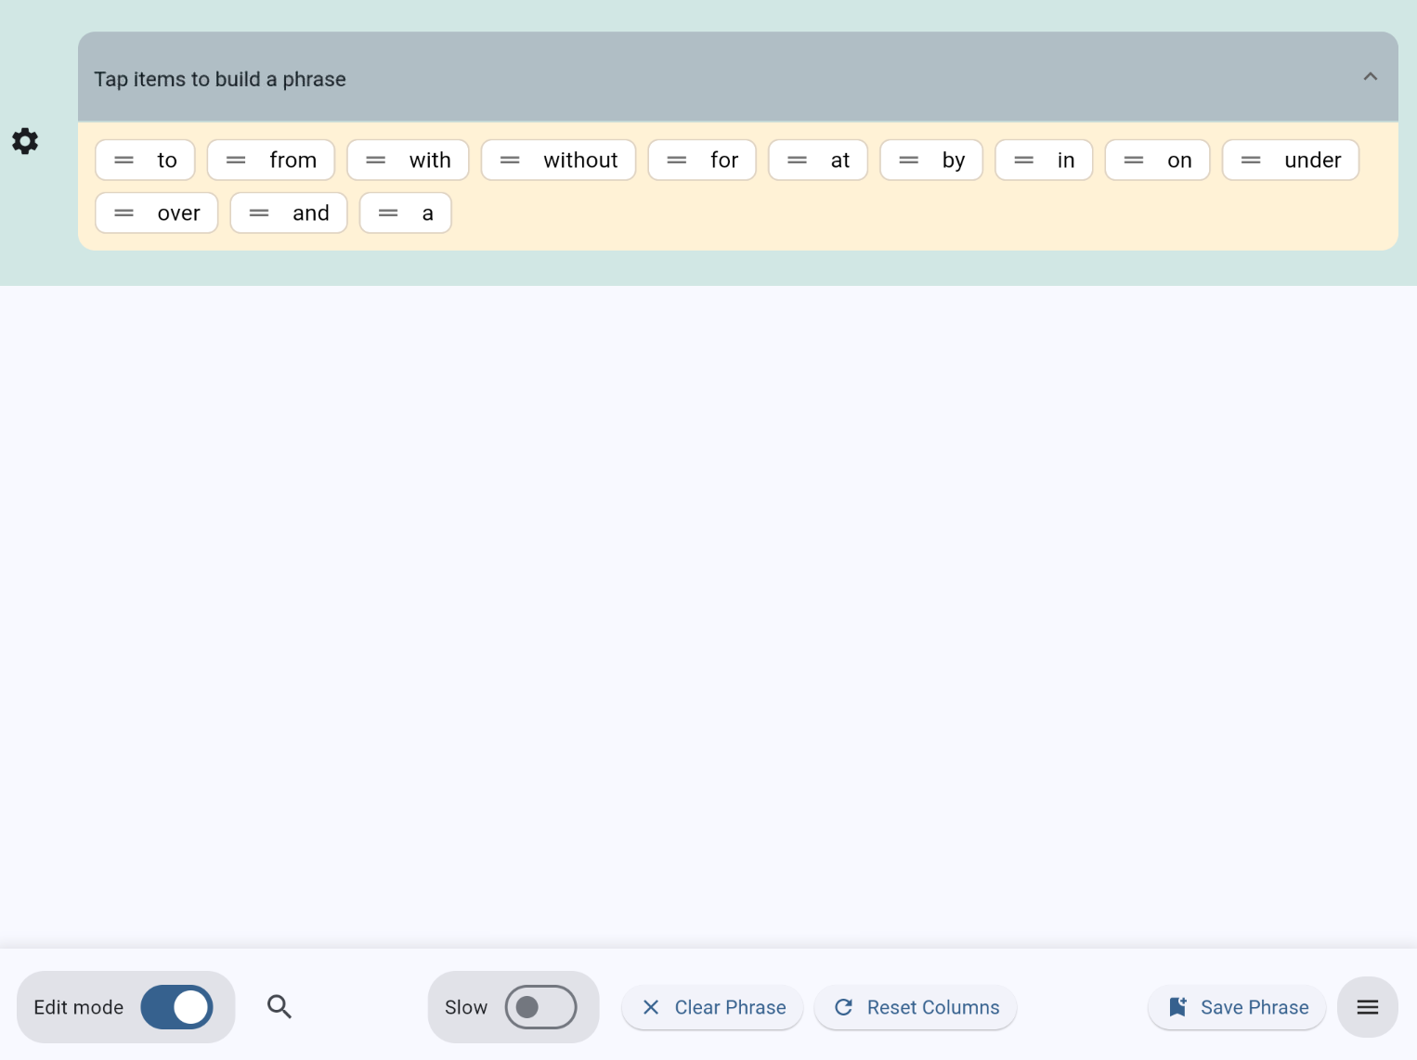The height and width of the screenshot is (1060, 1417).
Task: Click the drag handle on 'to' chip
Action: point(124,161)
